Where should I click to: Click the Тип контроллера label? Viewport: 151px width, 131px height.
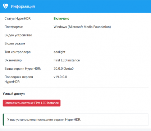click(x=18, y=52)
